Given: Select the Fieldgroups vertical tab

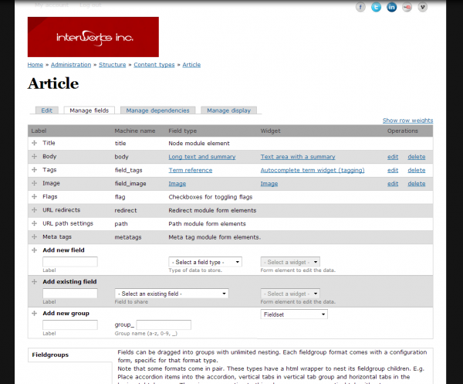Looking at the screenshot, I should 70,355.
